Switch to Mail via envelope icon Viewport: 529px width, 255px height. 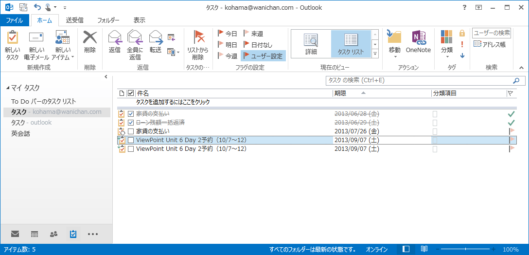[15, 234]
